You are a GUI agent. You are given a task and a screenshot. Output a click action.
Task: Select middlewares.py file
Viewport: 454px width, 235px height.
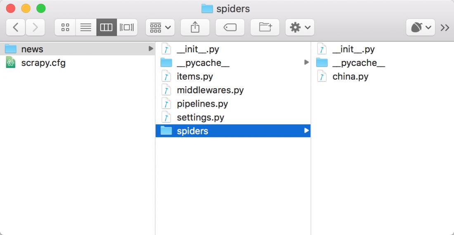233,90
